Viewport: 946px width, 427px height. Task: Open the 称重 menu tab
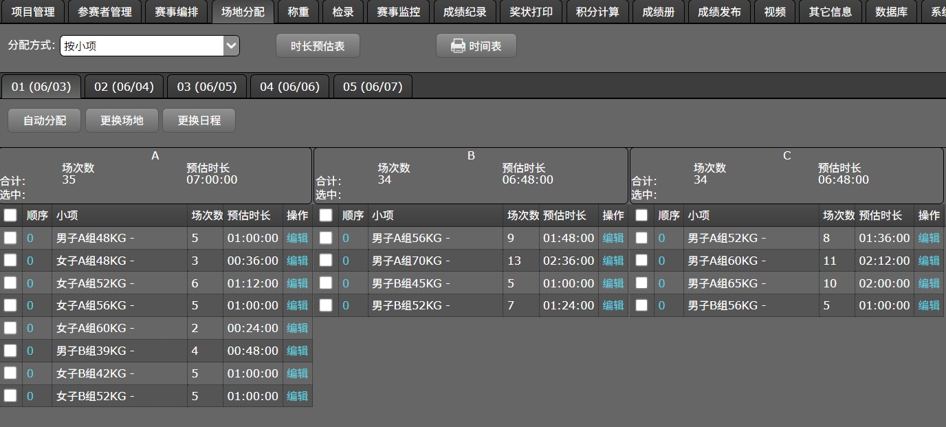tap(298, 11)
